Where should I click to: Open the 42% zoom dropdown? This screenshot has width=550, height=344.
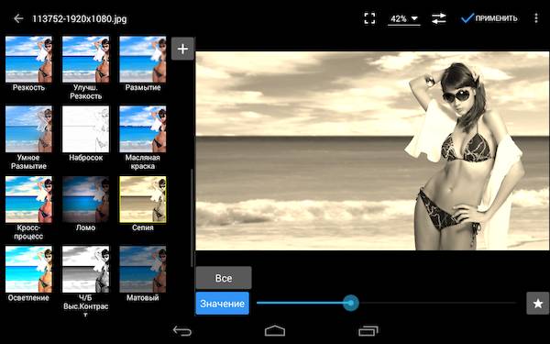click(404, 18)
